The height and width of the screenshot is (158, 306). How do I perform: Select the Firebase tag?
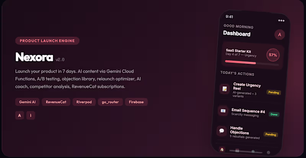tap(136, 102)
